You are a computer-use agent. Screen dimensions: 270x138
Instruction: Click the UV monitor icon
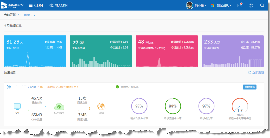pyautogui.click(x=17, y=106)
